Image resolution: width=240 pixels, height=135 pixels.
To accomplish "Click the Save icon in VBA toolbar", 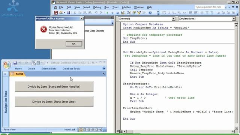I will [x=68, y=13].
